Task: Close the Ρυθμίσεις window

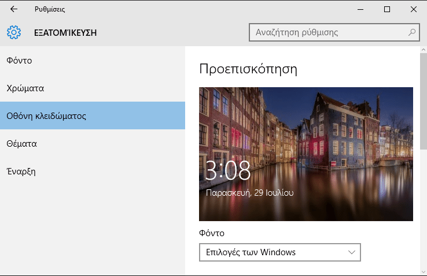Action: tap(414, 9)
